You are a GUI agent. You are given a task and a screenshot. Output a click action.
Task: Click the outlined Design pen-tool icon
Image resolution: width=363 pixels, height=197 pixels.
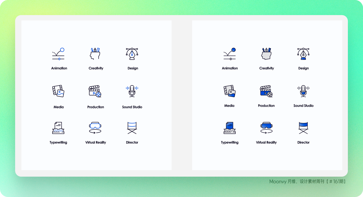[x=132, y=54]
